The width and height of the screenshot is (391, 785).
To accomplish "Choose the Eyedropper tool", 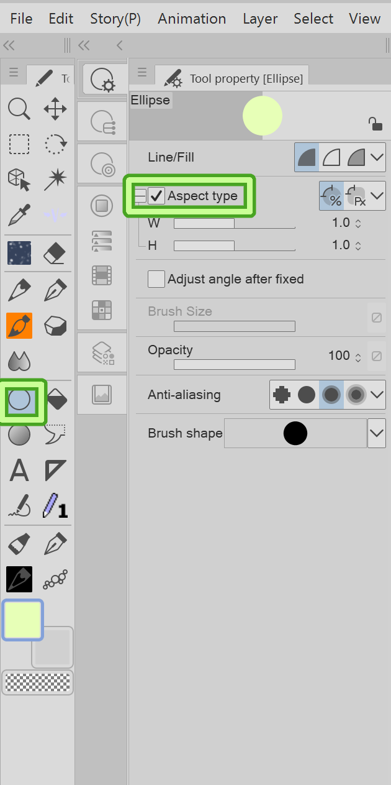I will tap(19, 215).
